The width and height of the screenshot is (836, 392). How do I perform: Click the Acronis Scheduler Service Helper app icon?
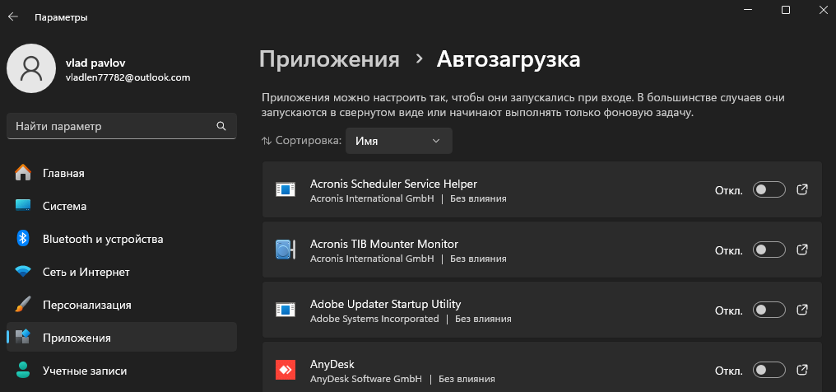(x=286, y=189)
